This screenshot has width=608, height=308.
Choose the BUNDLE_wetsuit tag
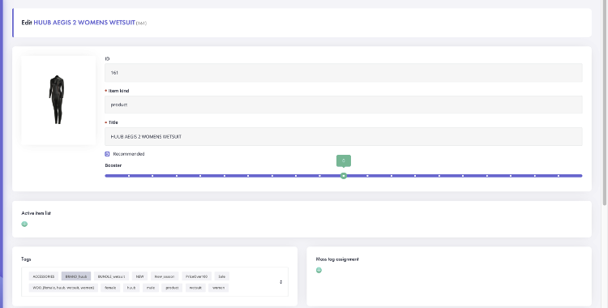click(111, 276)
